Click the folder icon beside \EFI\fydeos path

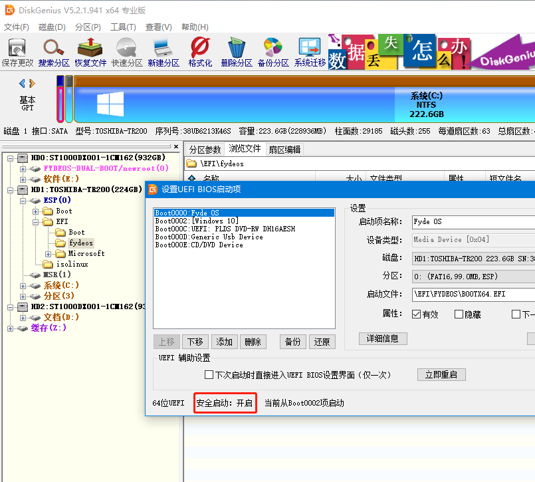pos(191,164)
